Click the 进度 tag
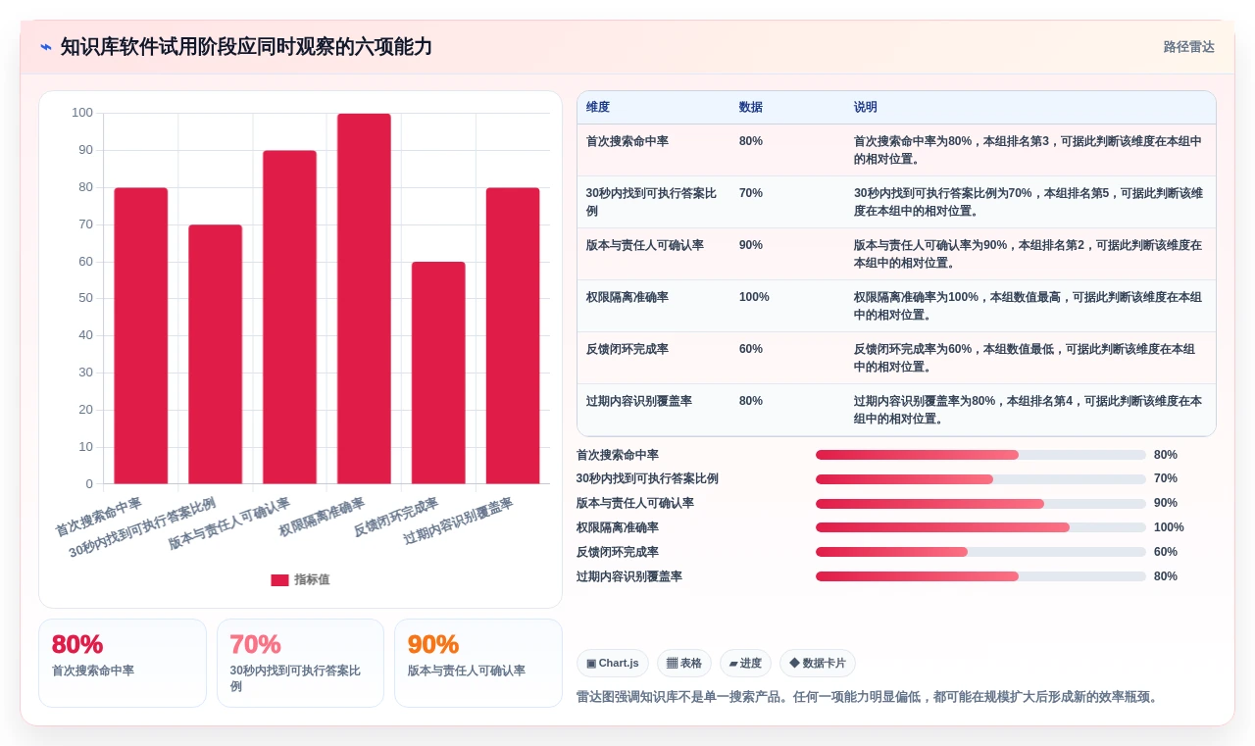The width and height of the screenshot is (1255, 746). [745, 664]
